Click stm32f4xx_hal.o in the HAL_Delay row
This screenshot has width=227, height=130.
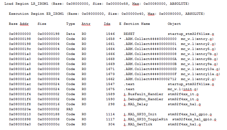pos(184,104)
